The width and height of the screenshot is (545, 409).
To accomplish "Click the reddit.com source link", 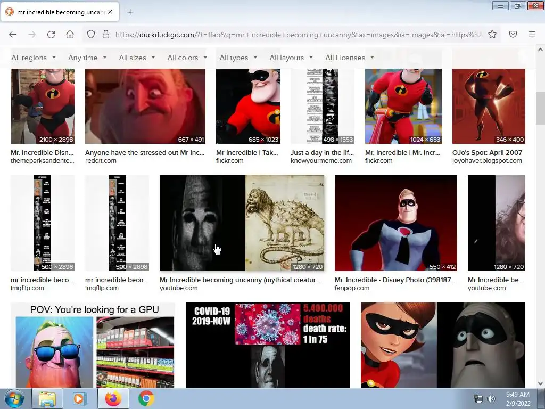I will 101,161.
